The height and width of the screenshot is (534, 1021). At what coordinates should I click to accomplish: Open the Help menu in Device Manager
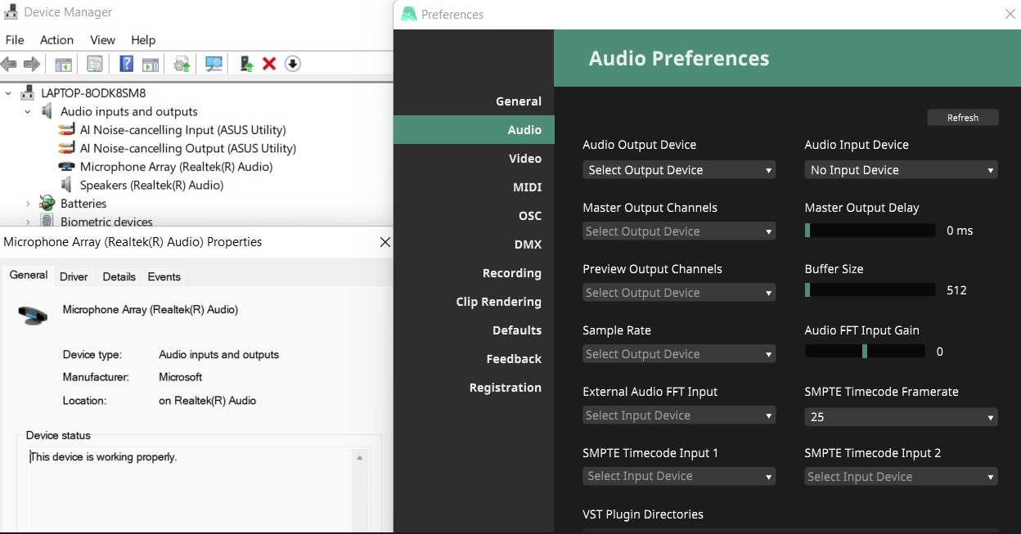coord(143,39)
